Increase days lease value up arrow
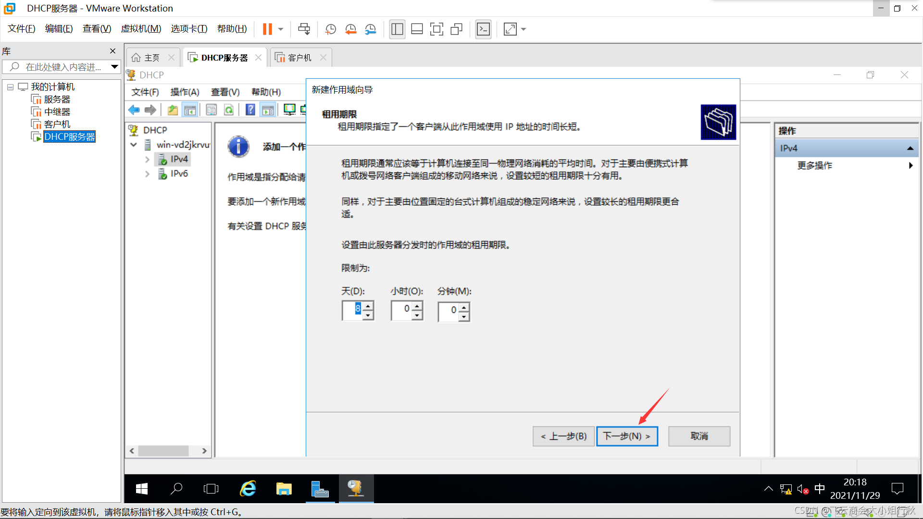The image size is (923, 519). point(368,306)
